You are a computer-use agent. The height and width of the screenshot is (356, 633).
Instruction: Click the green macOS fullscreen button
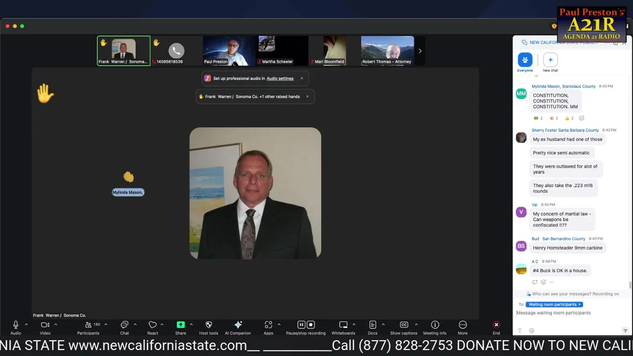tap(22, 26)
